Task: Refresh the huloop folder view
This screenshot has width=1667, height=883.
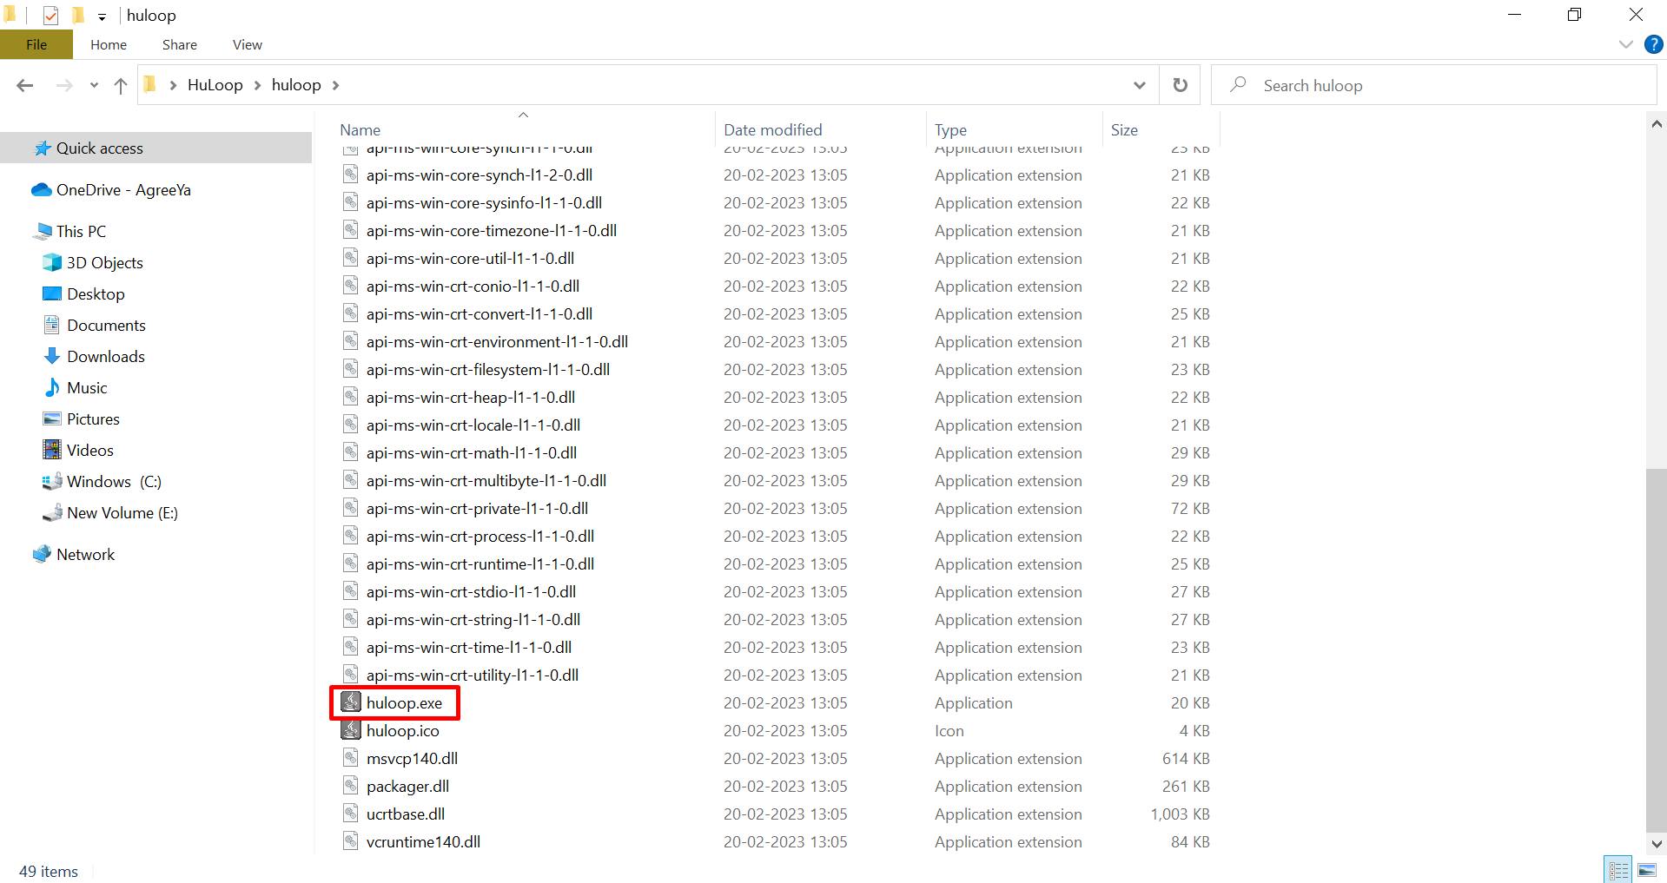Action: 1180,85
